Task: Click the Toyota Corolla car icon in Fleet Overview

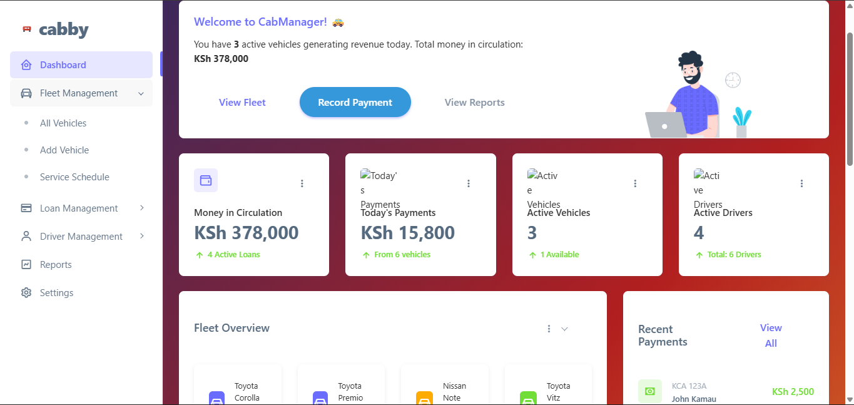Action: point(216,398)
